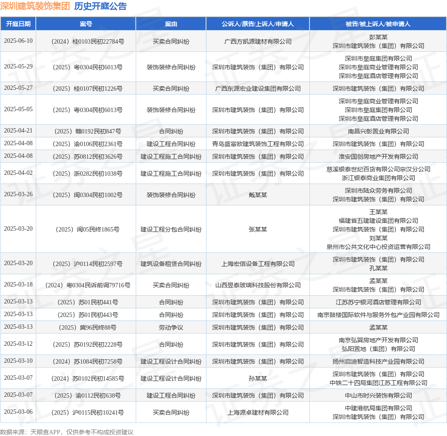Click plaintiff 广西东源宏业建设集团有限公司
Screen dimensions: 447x436
point(258,89)
